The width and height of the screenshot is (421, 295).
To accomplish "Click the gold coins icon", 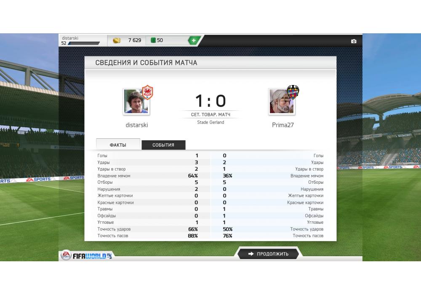I will (x=117, y=40).
